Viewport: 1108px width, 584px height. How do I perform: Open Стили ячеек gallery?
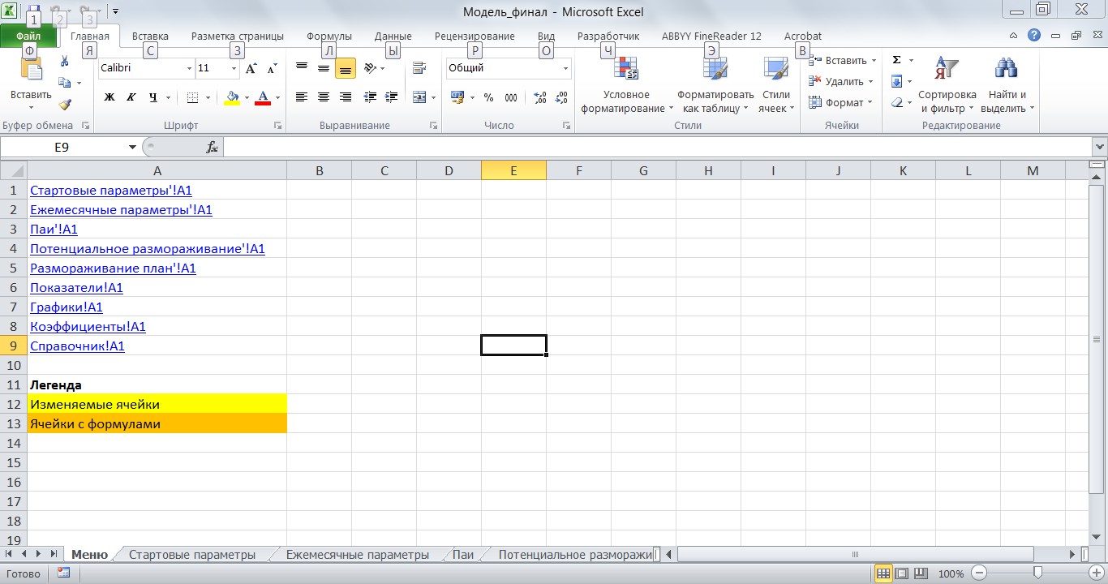[776, 84]
